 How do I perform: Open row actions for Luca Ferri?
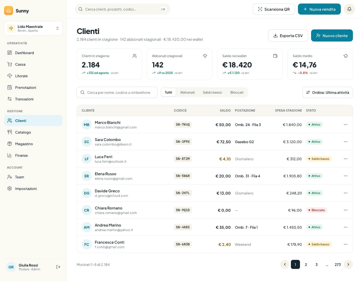pyautogui.click(x=346, y=159)
